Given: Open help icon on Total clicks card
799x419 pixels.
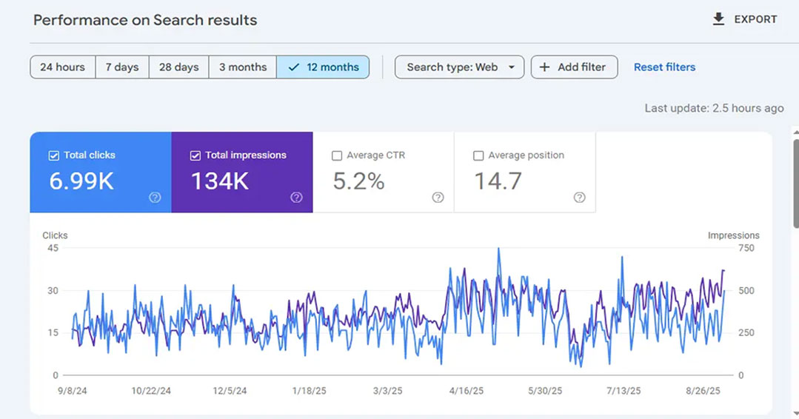Looking at the screenshot, I should coord(155,198).
